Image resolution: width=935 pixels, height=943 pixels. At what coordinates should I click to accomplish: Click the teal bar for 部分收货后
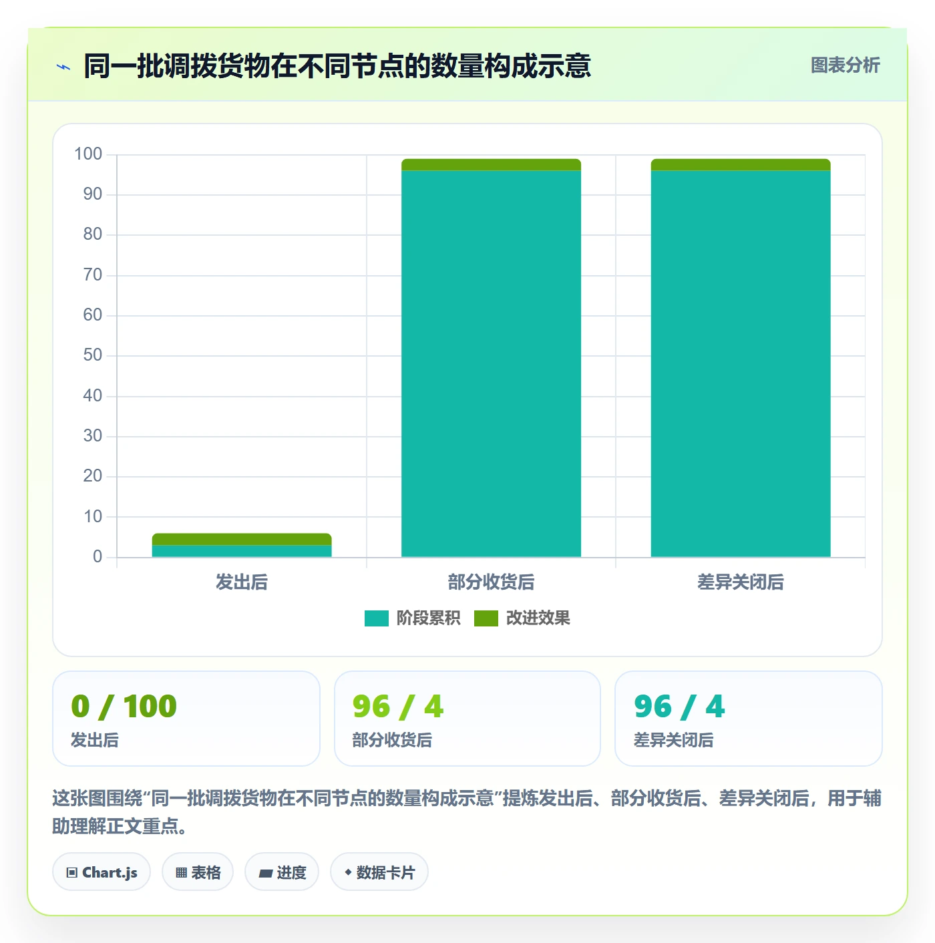(x=491, y=363)
